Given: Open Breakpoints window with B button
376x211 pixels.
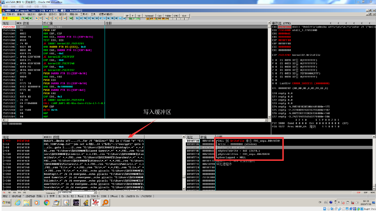Looking at the screenshot, I should (x=112, y=18).
